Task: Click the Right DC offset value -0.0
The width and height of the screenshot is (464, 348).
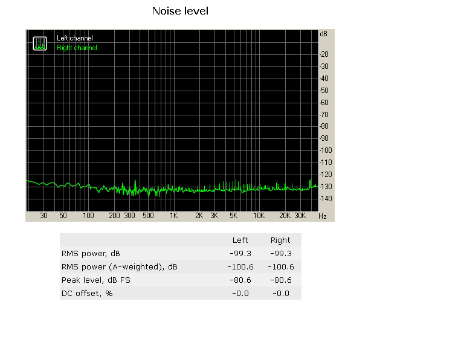Action: click(281, 293)
